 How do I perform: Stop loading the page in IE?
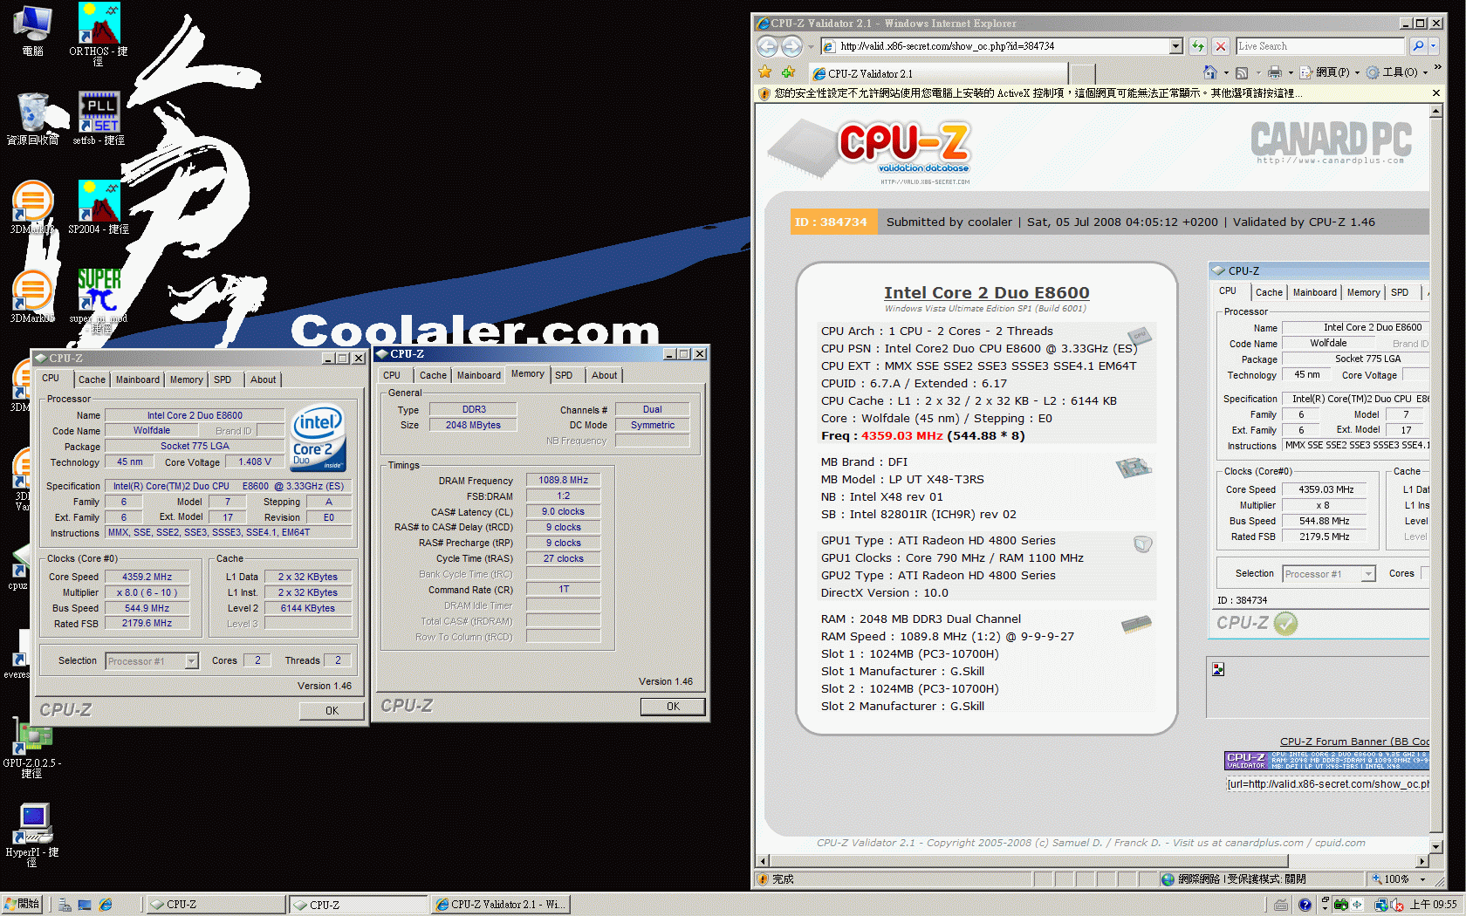pyautogui.click(x=1221, y=46)
